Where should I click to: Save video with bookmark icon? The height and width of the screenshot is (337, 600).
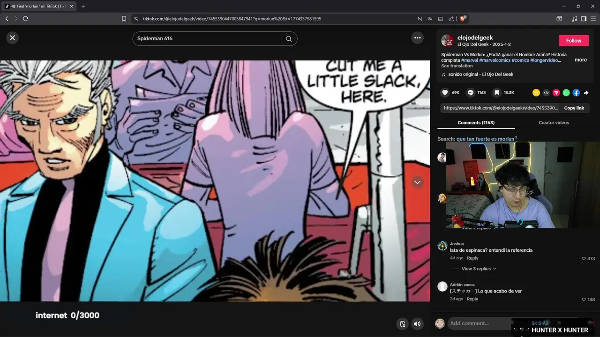tap(496, 93)
